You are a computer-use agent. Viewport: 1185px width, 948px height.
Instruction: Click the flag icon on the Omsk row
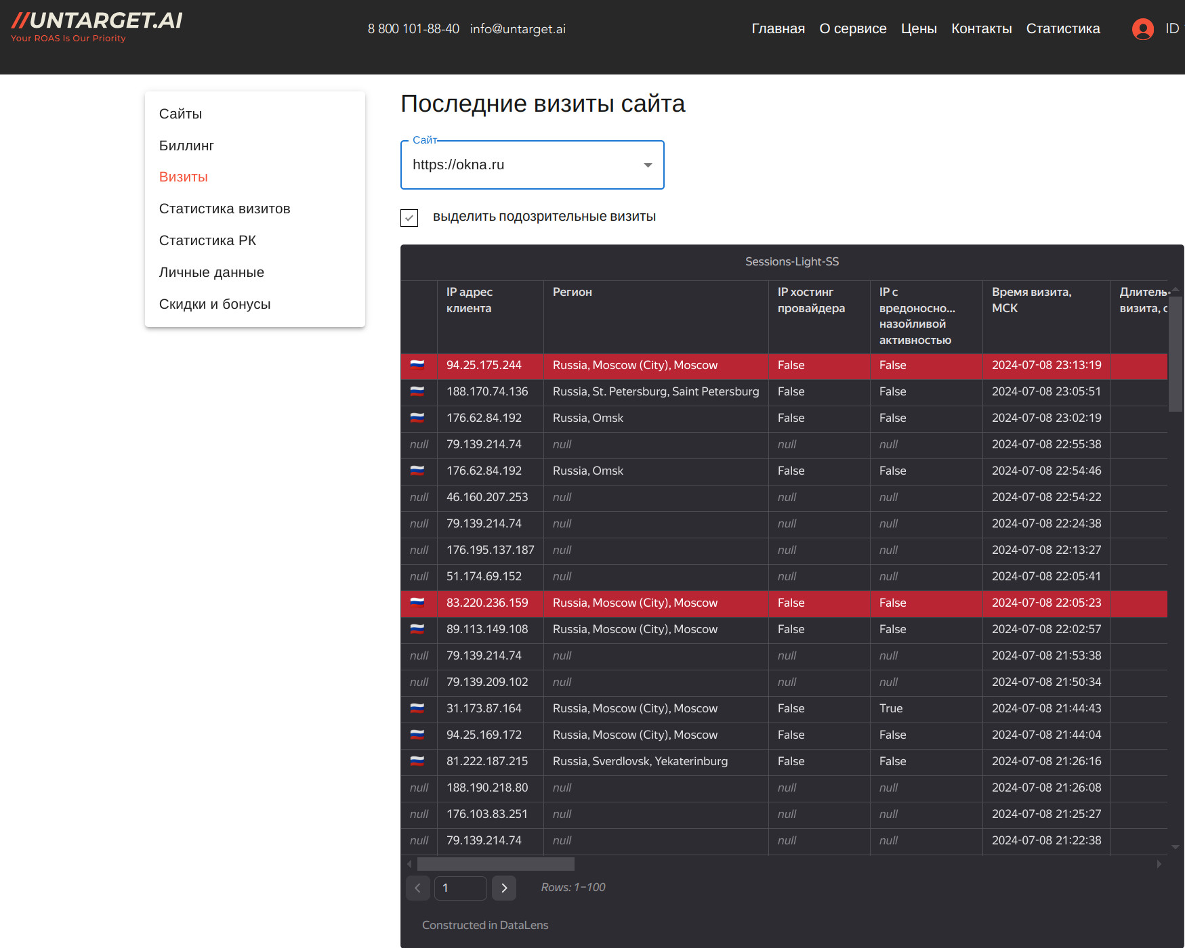click(419, 418)
